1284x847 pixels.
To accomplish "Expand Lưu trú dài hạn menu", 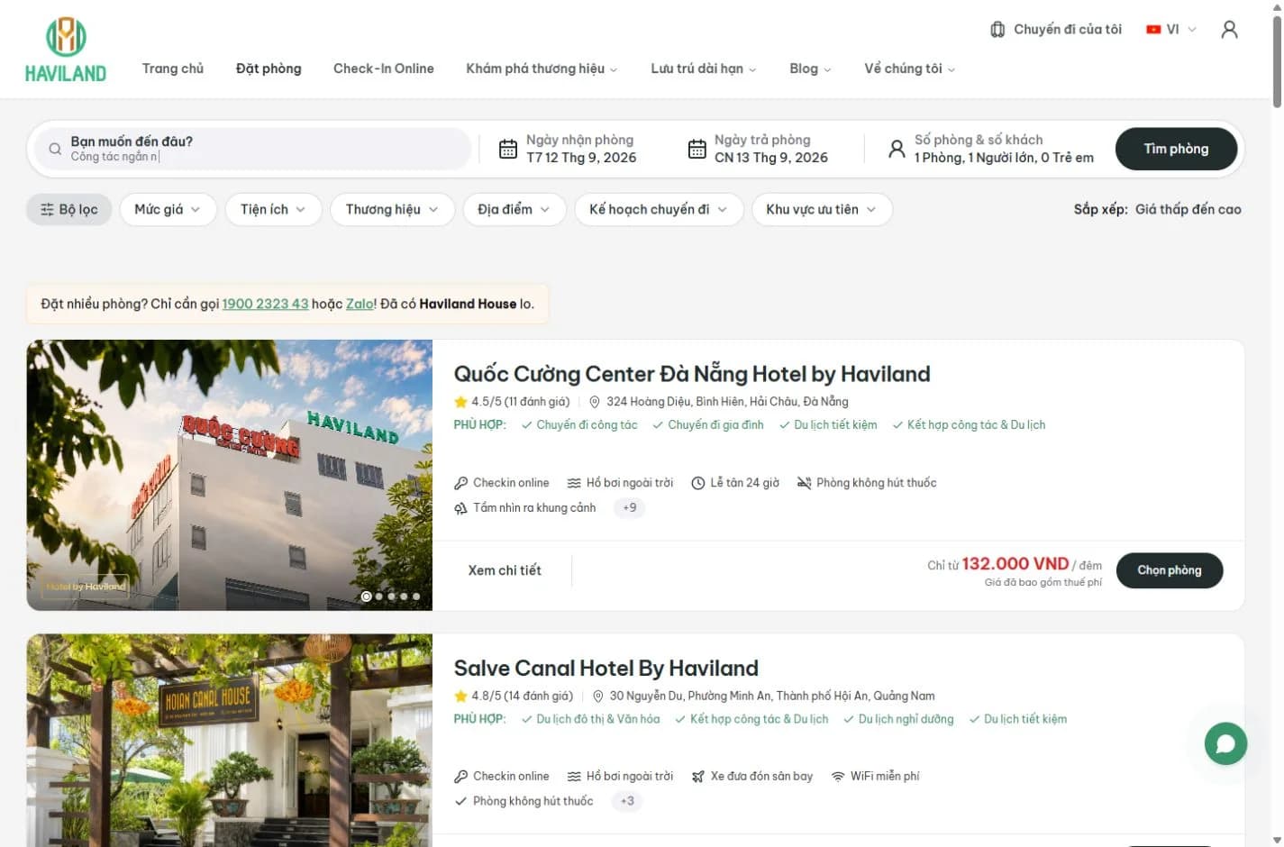I will pyautogui.click(x=704, y=68).
